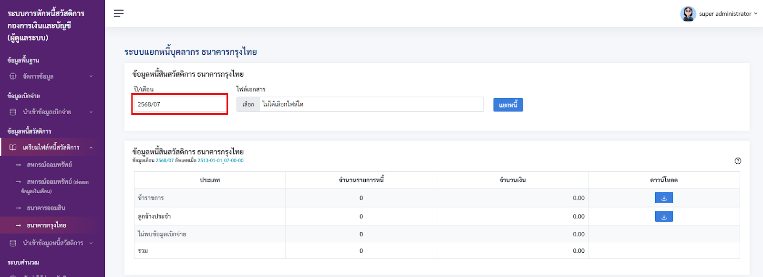This screenshot has width=763, height=277.
Task: Toggle the hamburger sidebar menu icon
Action: [x=119, y=13]
